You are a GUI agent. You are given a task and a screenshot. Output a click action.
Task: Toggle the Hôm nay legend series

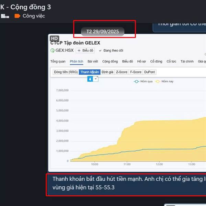point(164,81)
